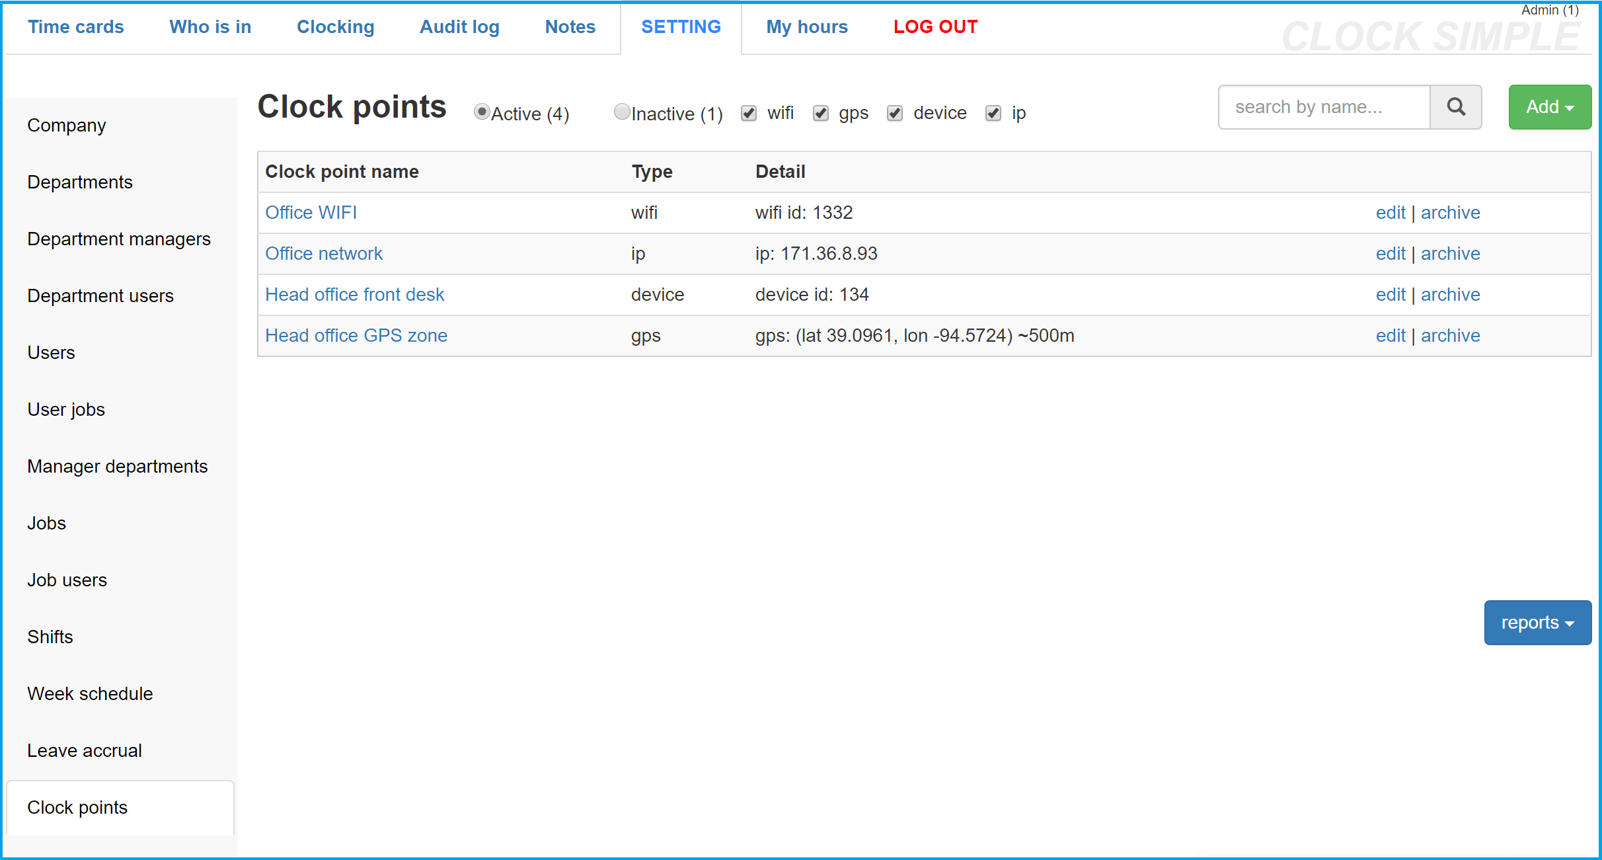Switch to the SETTING tab
The width and height of the screenshot is (1602, 860).
[681, 27]
